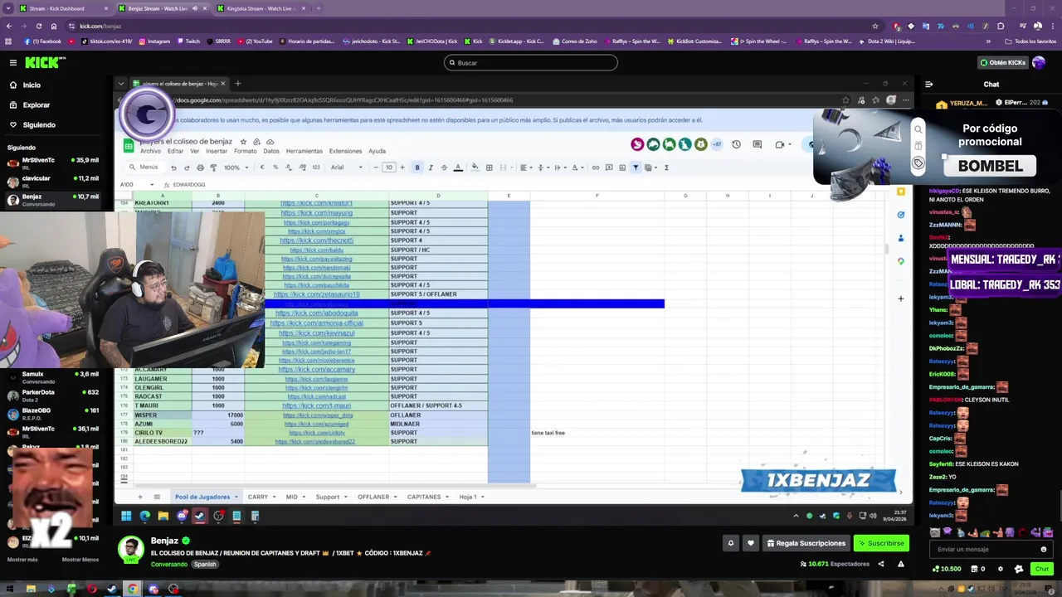Add a new sheet with plus button

pyautogui.click(x=139, y=497)
